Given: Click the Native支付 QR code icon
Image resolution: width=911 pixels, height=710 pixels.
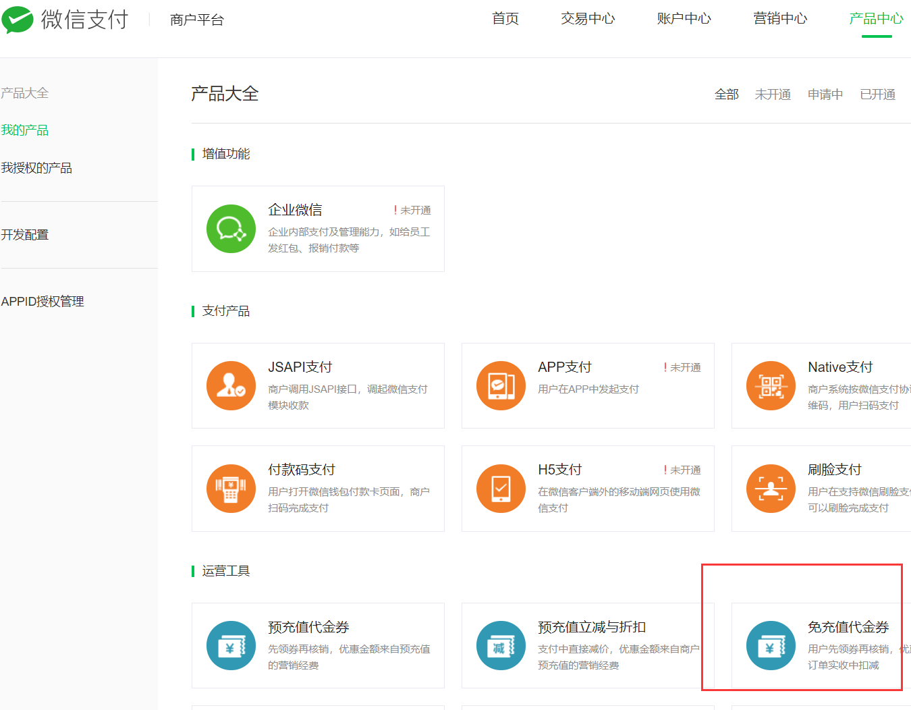Looking at the screenshot, I should [771, 386].
